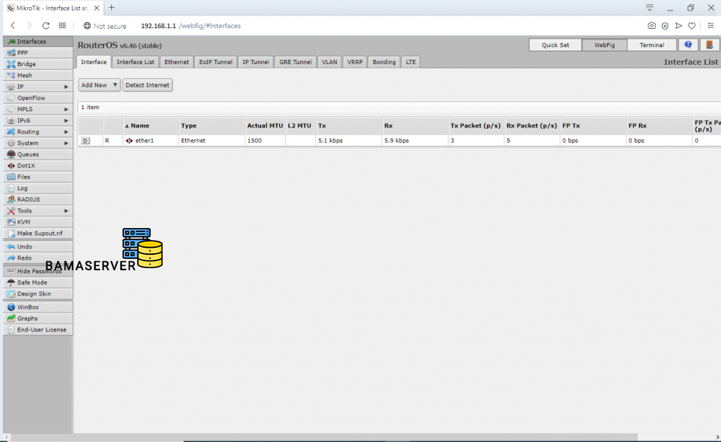
Task: Click the End-User License icon
Action: pyautogui.click(x=11, y=330)
